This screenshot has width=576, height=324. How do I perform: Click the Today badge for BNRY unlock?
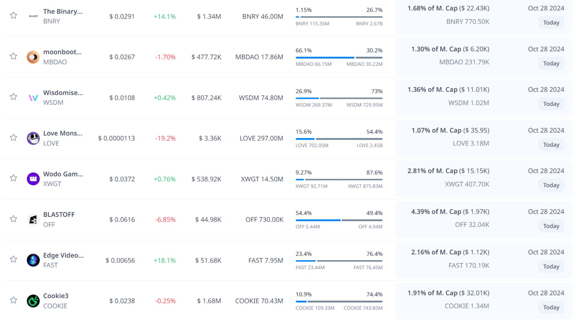pos(551,23)
